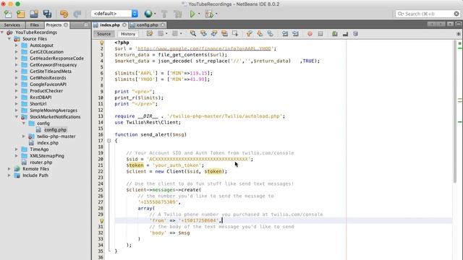
Task: Click the Uncomment code icon
Action: pyautogui.click(x=345, y=34)
